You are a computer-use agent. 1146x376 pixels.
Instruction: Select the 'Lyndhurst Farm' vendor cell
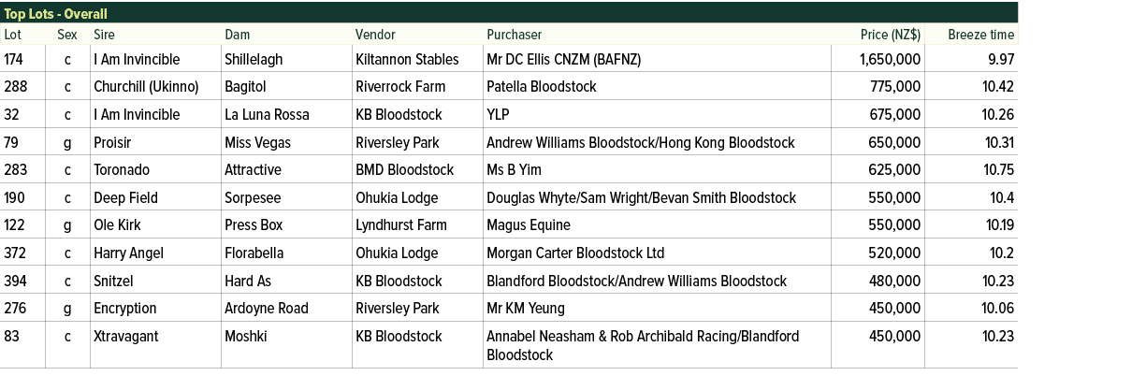click(x=401, y=225)
